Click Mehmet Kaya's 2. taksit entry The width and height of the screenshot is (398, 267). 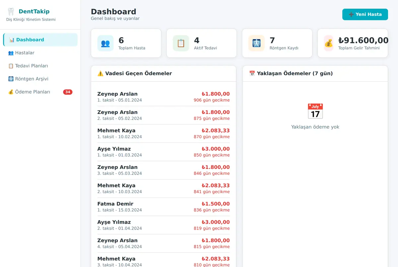[x=164, y=188]
